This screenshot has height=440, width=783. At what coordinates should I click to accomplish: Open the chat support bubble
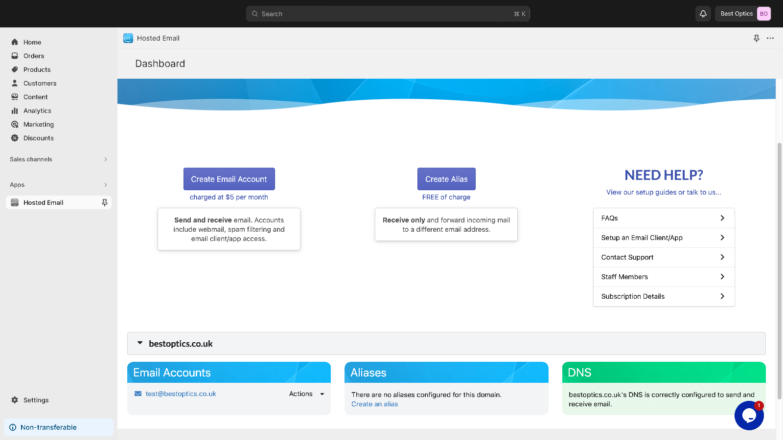(x=749, y=416)
